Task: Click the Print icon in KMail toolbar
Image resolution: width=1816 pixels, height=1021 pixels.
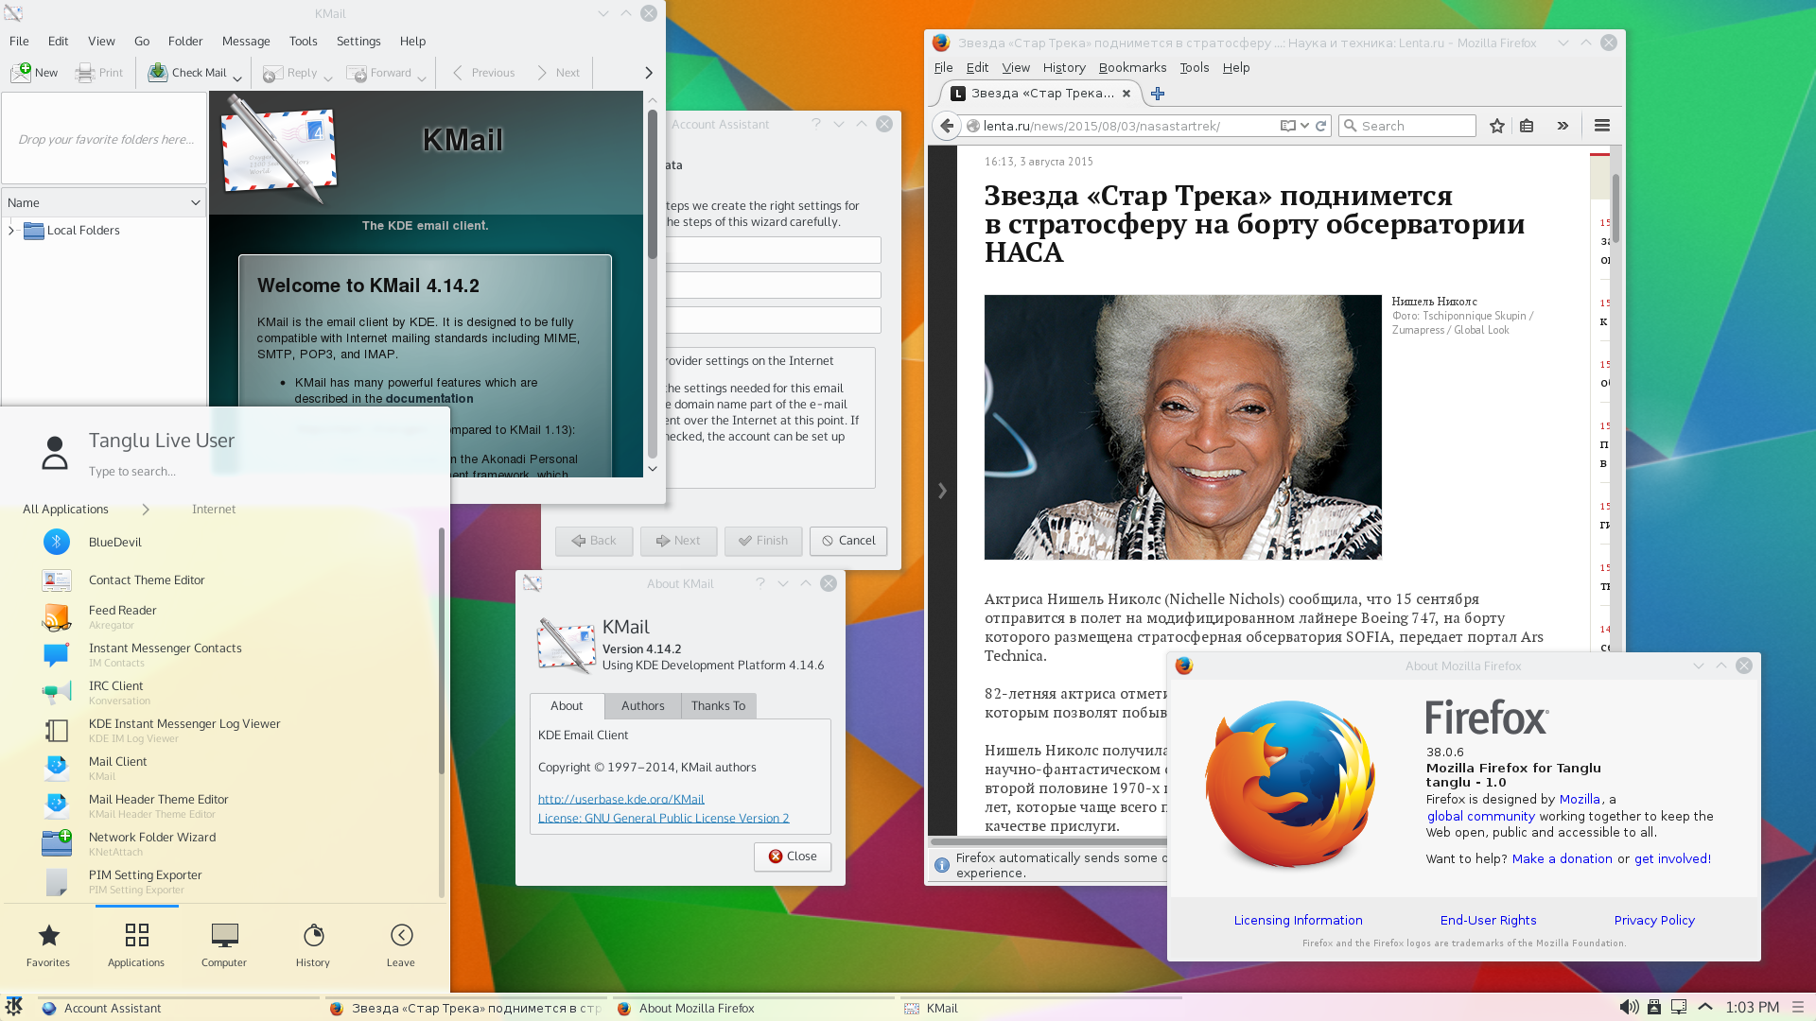Action: [x=99, y=73]
